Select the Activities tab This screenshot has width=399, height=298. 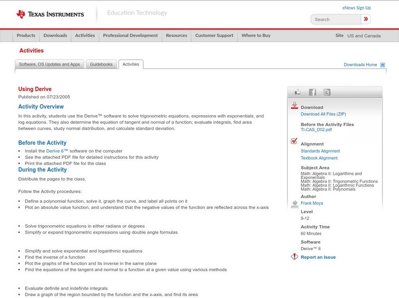131,64
